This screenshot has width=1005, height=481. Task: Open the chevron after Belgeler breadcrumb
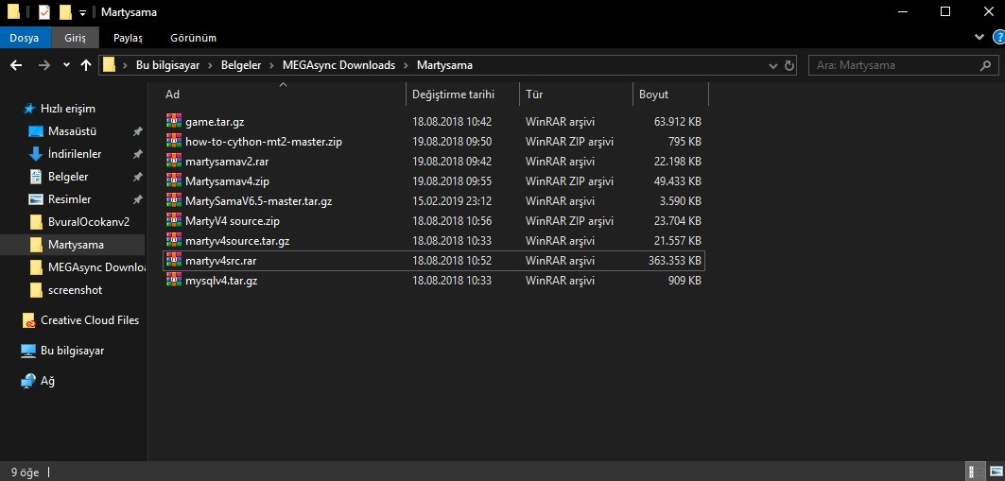point(271,65)
